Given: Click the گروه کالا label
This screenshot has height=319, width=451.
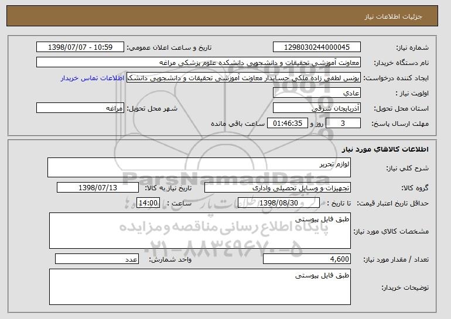Looking at the screenshot, I should pyautogui.click(x=415, y=188).
